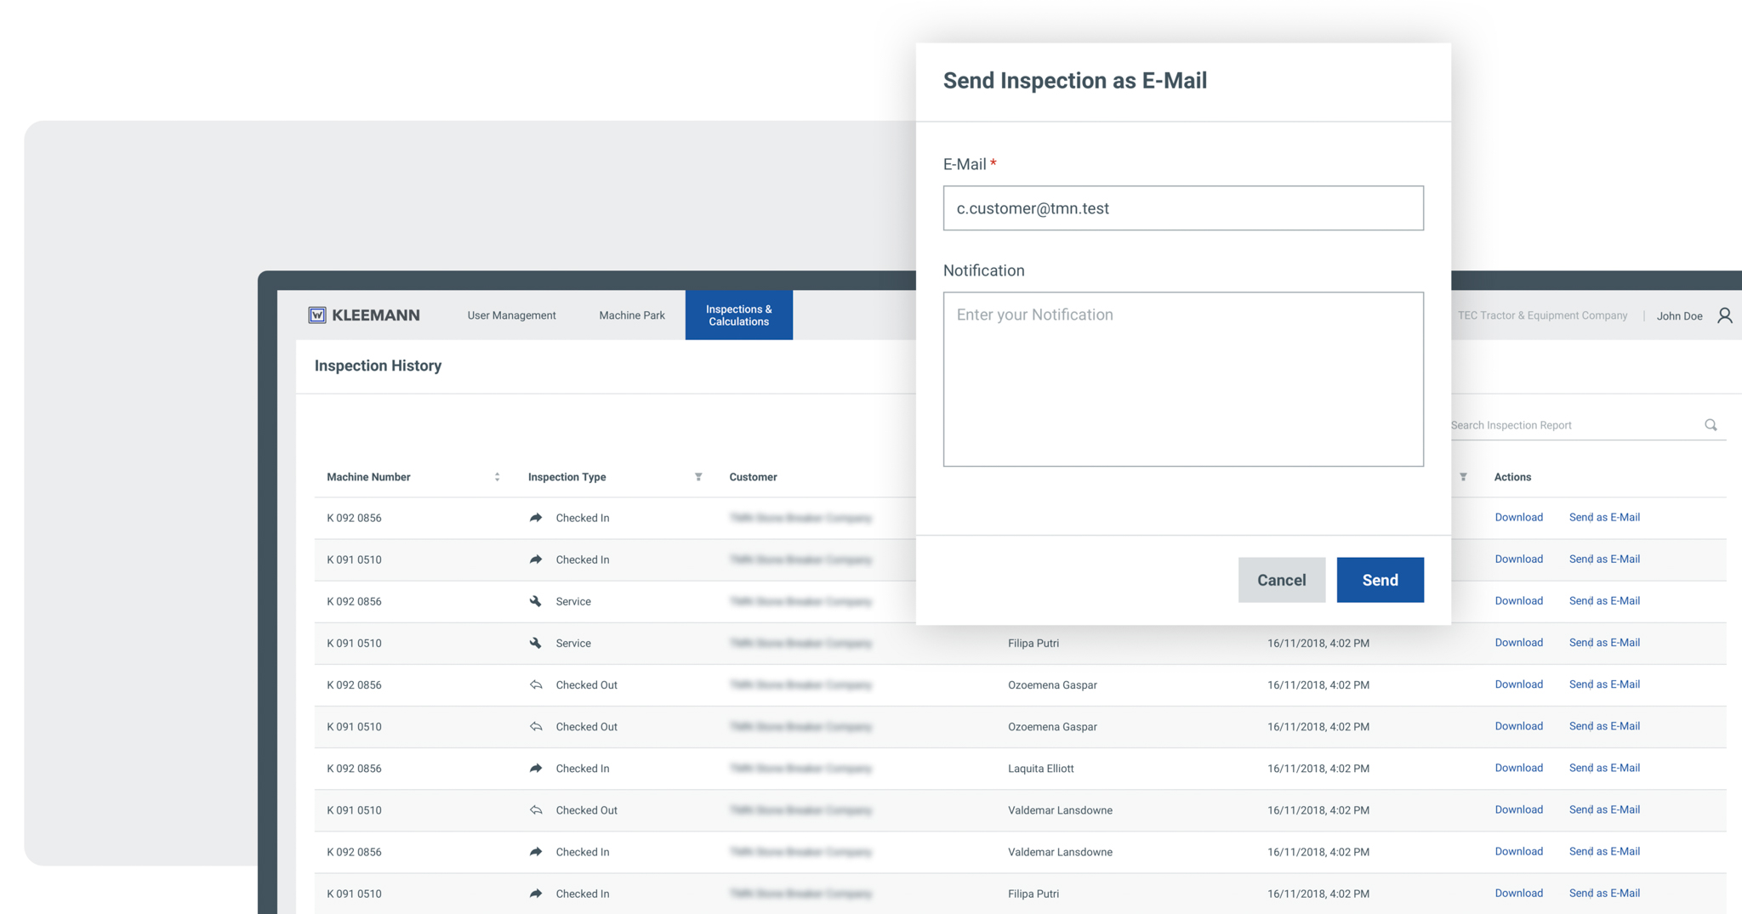Viewport: 1742px width, 914px height.
Task: Click the Kleemann logo icon
Action: click(x=317, y=315)
